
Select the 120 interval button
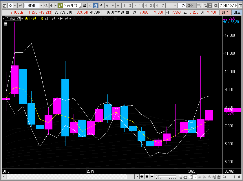(x=163, y=6)
